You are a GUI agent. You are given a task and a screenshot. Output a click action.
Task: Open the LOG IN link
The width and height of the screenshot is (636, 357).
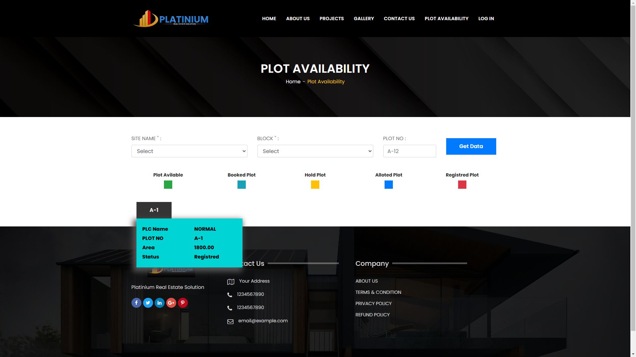click(x=486, y=19)
